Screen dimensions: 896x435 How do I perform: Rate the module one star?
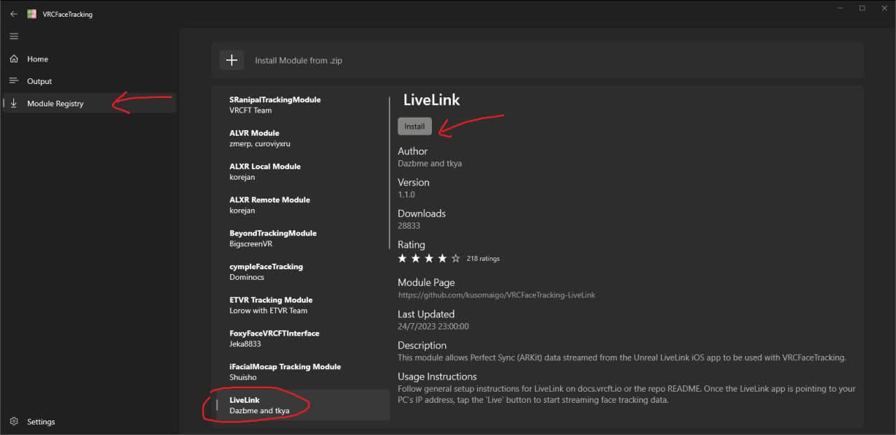coord(402,258)
